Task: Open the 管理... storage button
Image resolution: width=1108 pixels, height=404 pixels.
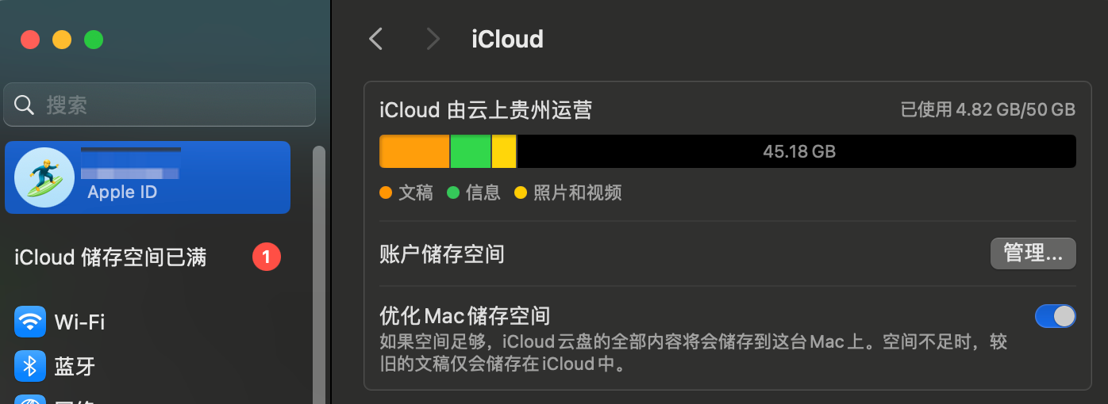Action: coord(1033,253)
